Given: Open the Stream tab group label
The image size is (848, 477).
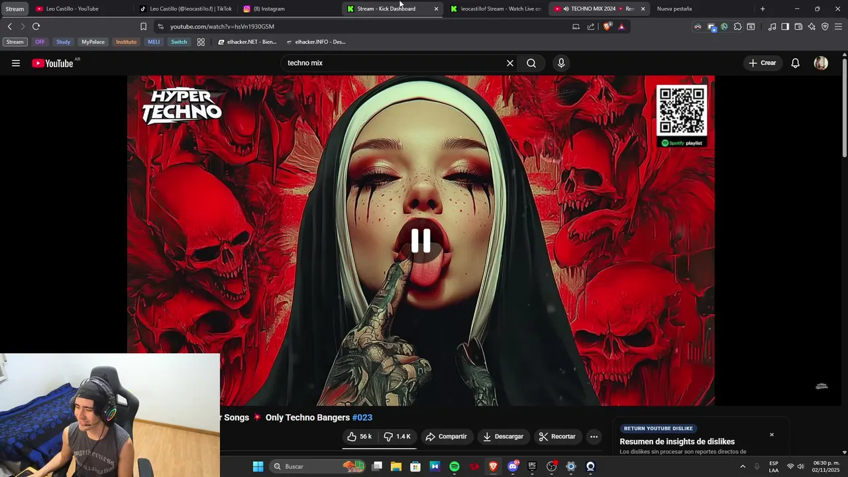Looking at the screenshot, I should [15, 9].
